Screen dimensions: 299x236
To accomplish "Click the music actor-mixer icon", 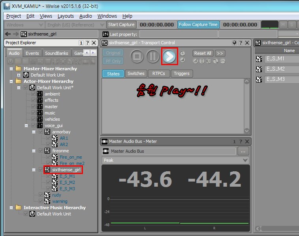I will coord(39,113).
